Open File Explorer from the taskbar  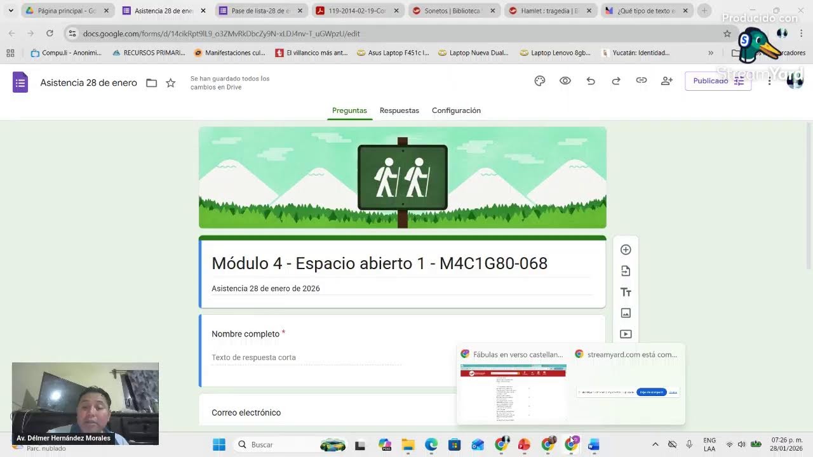click(x=408, y=444)
